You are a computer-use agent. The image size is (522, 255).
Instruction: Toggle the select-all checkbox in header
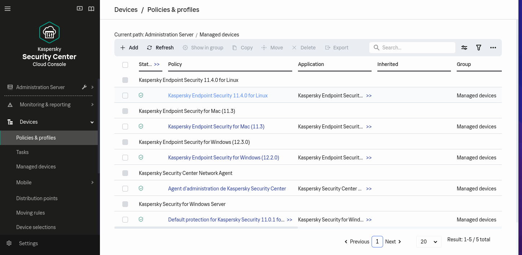pos(125,65)
